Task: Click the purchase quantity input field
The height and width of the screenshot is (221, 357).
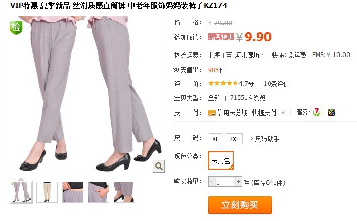Action: (225, 182)
